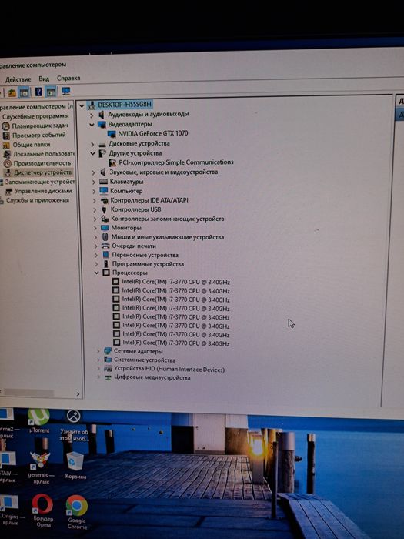
Task: Collapse the DESKTOP-HSSSG8H root node
Action: 82,106
